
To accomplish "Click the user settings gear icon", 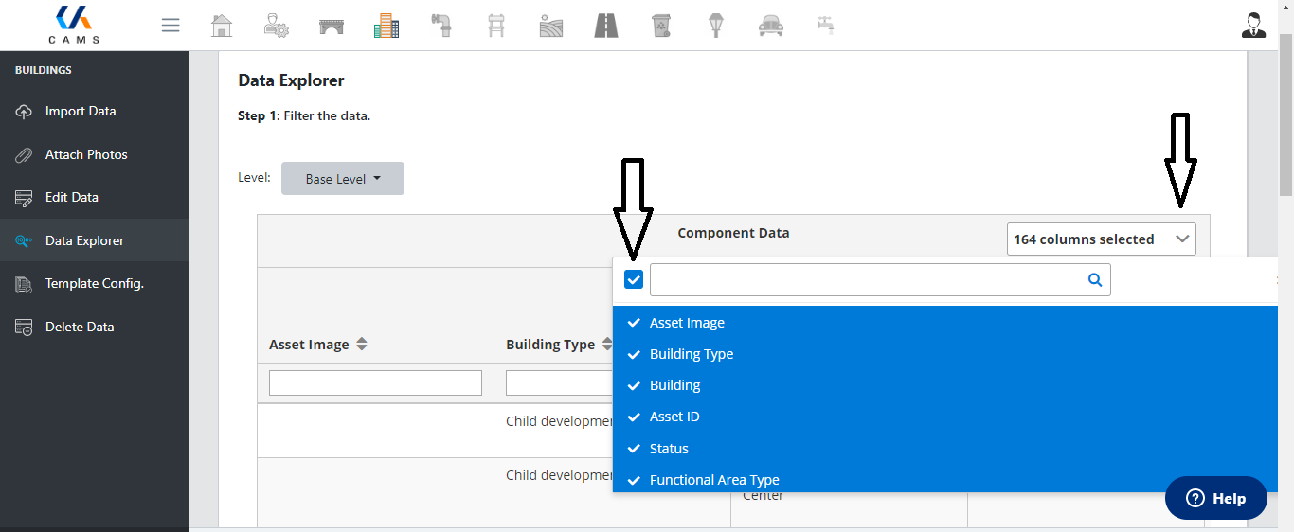I will 276,26.
